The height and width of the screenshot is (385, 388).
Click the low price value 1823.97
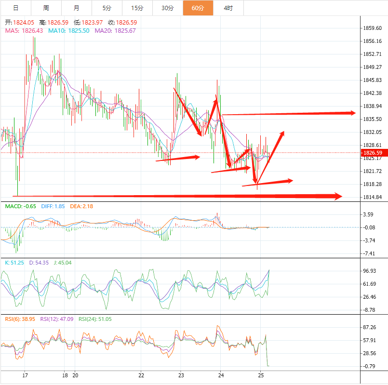[x=92, y=23]
